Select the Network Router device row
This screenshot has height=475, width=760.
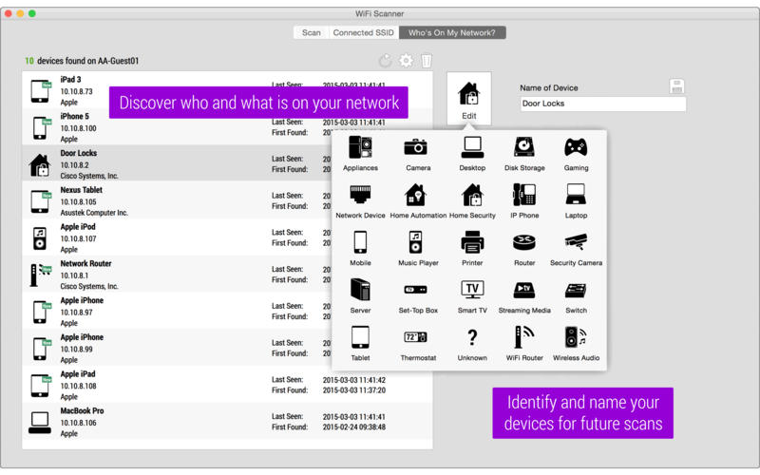[x=227, y=275]
